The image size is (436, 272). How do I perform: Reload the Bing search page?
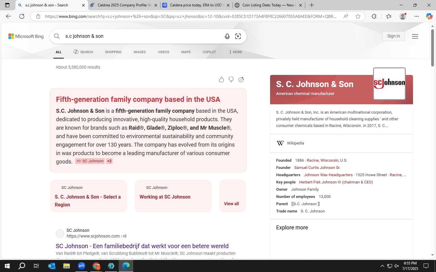pos(22,16)
